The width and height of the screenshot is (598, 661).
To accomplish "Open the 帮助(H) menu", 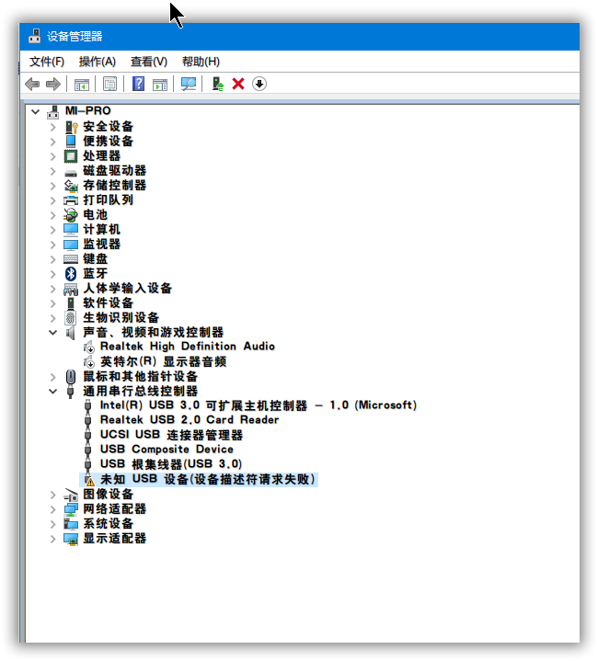I will coord(201,62).
